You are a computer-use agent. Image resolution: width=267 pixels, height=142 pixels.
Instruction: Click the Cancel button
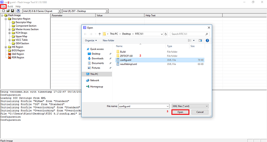[200, 112]
